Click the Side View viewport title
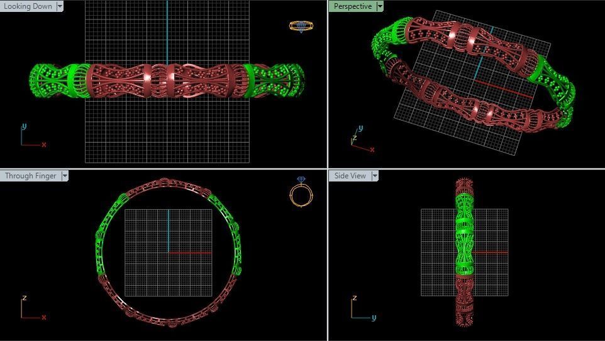Image resolution: width=605 pixels, height=341 pixels. [x=350, y=176]
